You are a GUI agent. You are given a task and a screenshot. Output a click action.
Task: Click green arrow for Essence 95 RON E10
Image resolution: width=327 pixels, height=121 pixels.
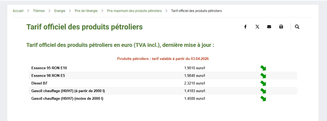(x=263, y=68)
